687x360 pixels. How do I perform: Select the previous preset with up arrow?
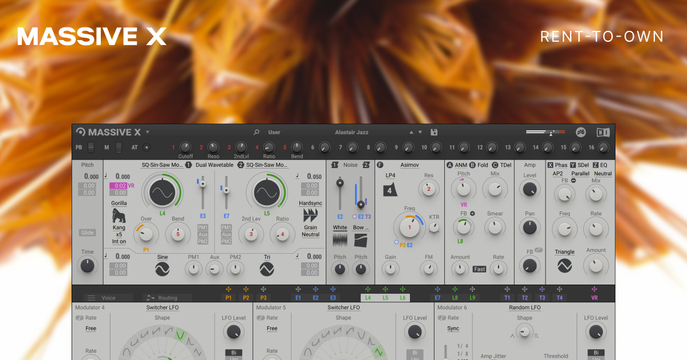pos(410,132)
